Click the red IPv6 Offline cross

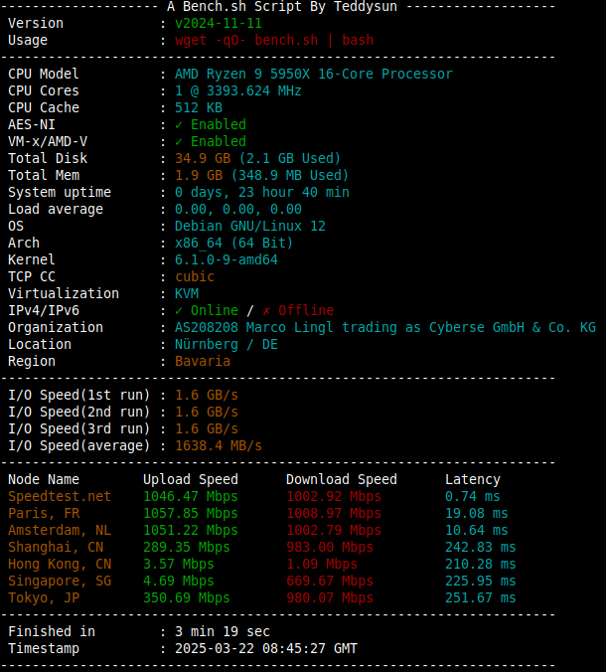[x=266, y=311]
